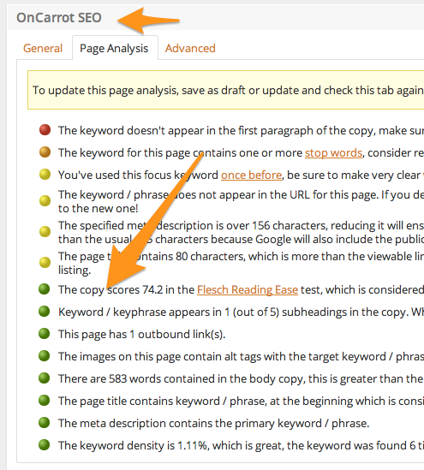The height and width of the screenshot is (470, 424).
Task: Click the orange dot beside stop words warning
Action: 45,152
